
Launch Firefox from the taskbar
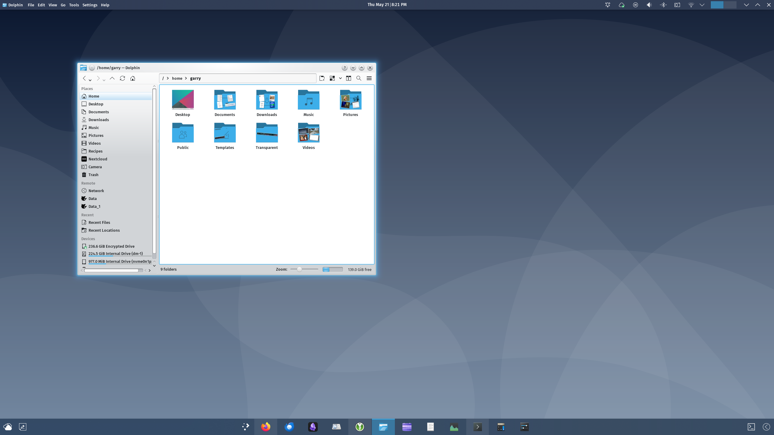tap(266, 427)
